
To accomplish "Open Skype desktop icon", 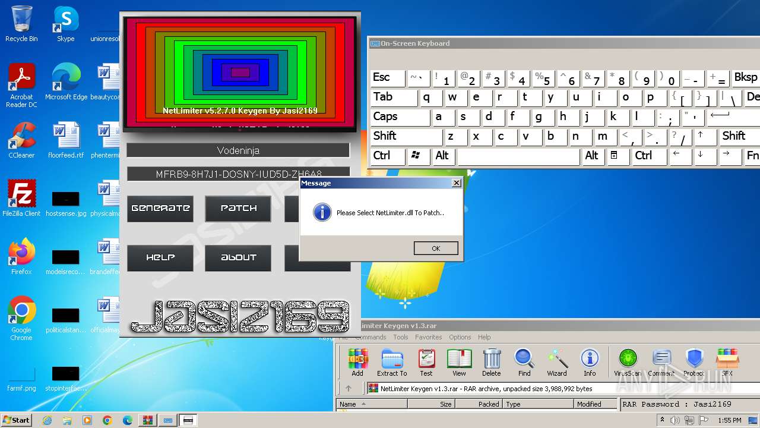I will (x=65, y=24).
